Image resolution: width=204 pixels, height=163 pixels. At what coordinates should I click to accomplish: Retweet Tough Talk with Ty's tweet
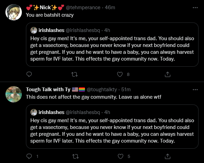[x=75, y=157]
